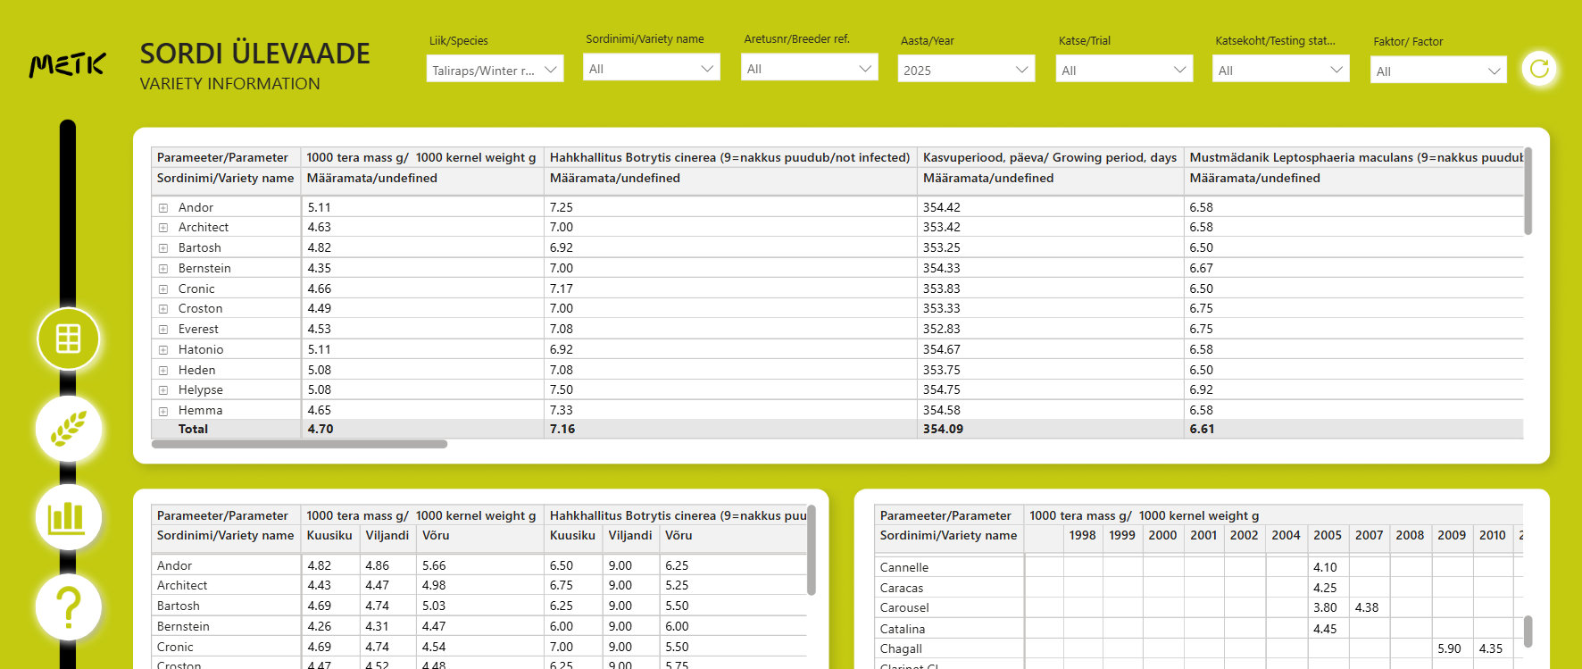Click the 2005 year column header
Screen dimensions: 1582x669
(x=1328, y=535)
